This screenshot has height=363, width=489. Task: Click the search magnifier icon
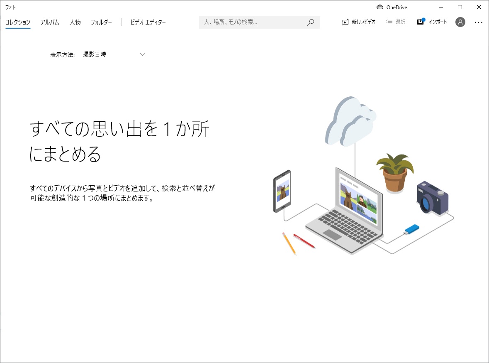[310, 22]
